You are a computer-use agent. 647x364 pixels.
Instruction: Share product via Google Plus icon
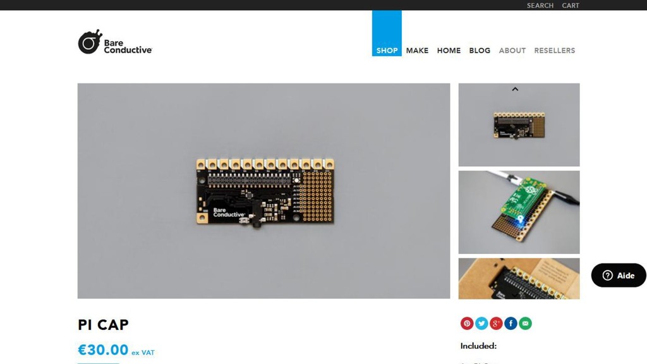[x=496, y=323]
